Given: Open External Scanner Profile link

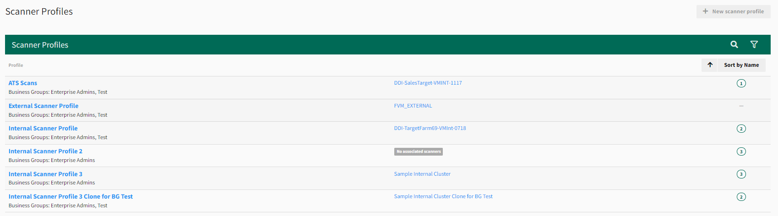Looking at the screenshot, I should click(44, 106).
